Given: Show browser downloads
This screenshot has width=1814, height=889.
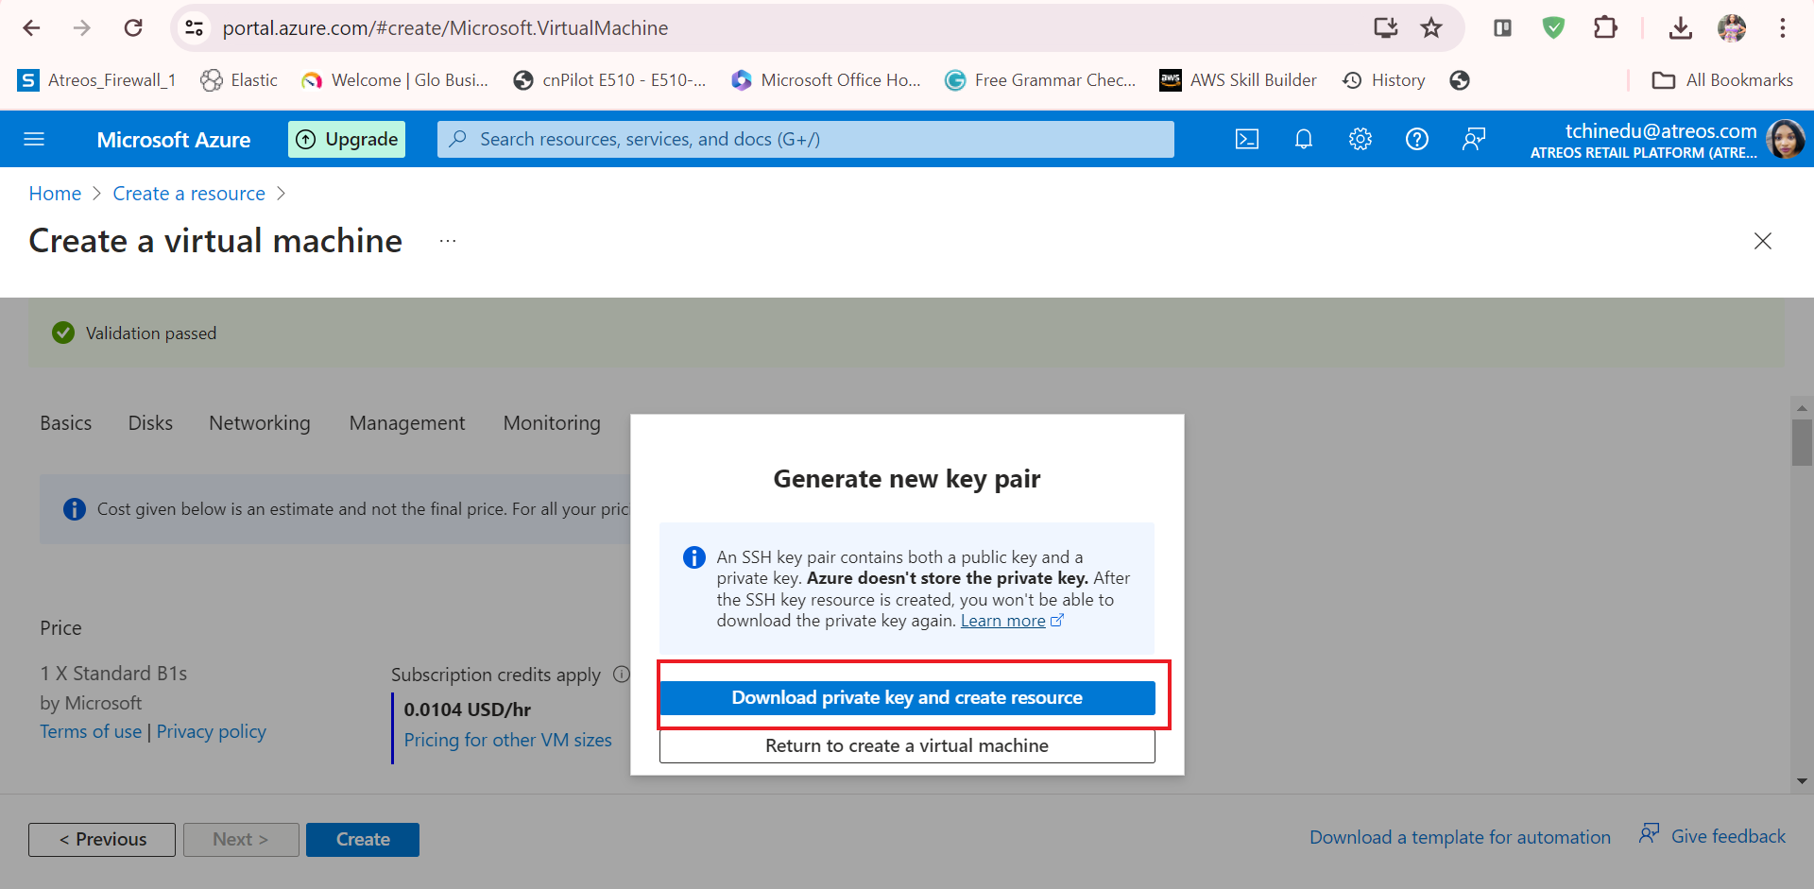Looking at the screenshot, I should pos(1681,28).
